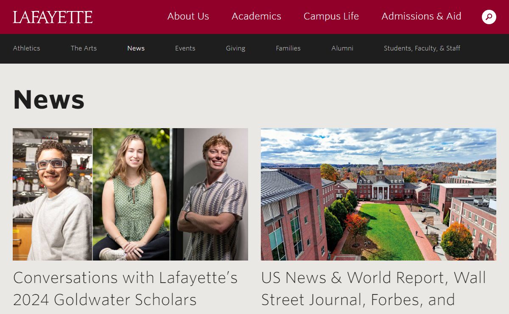Open the Families page
Viewport: 509px width, 314px height.
pyautogui.click(x=288, y=48)
